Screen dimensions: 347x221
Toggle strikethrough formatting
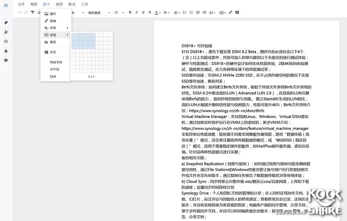coord(150,12)
